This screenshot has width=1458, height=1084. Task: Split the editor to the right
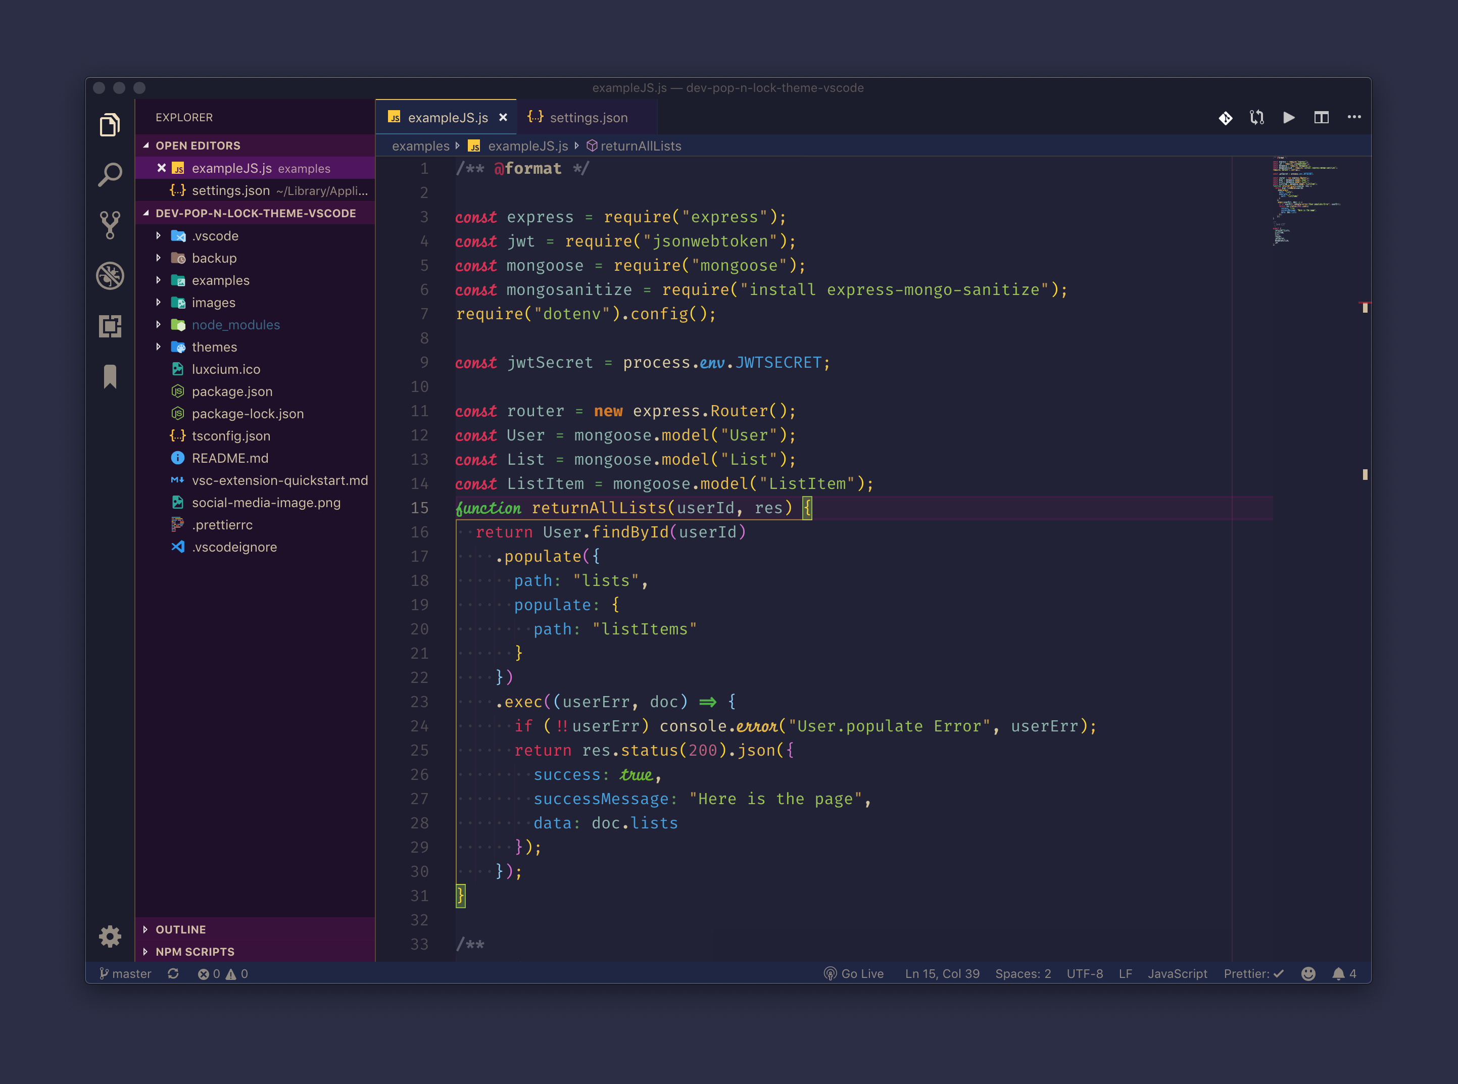[x=1321, y=118]
